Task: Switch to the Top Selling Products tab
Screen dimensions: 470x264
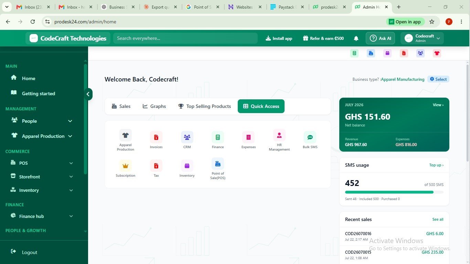Action: pos(204,106)
